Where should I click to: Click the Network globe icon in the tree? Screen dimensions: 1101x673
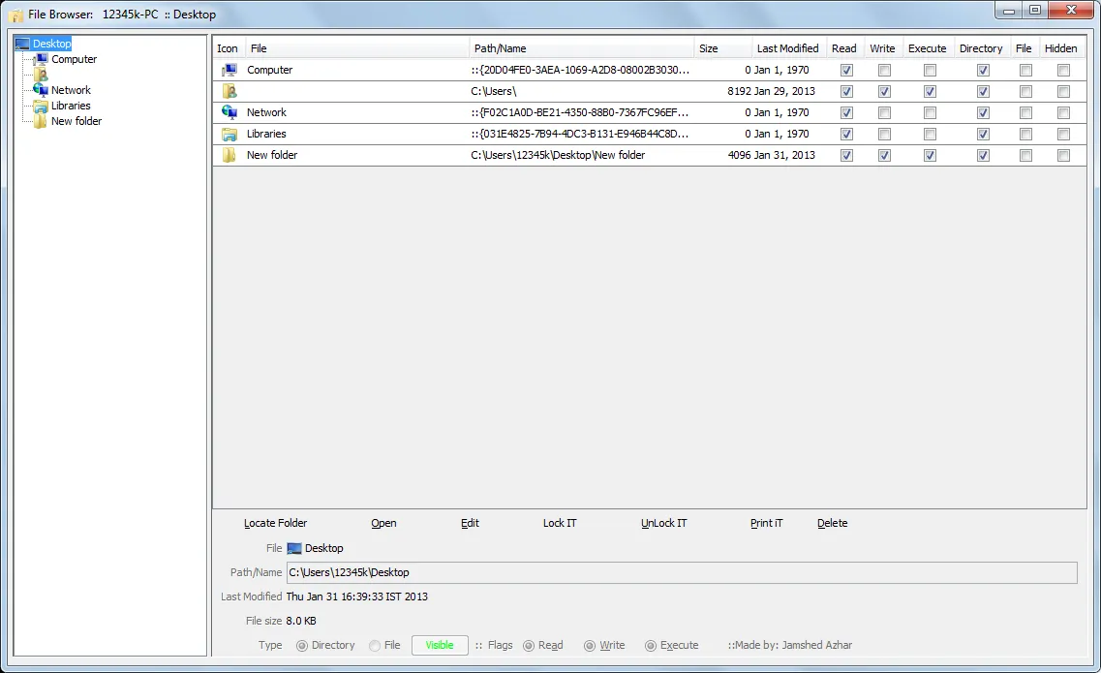[x=41, y=90]
